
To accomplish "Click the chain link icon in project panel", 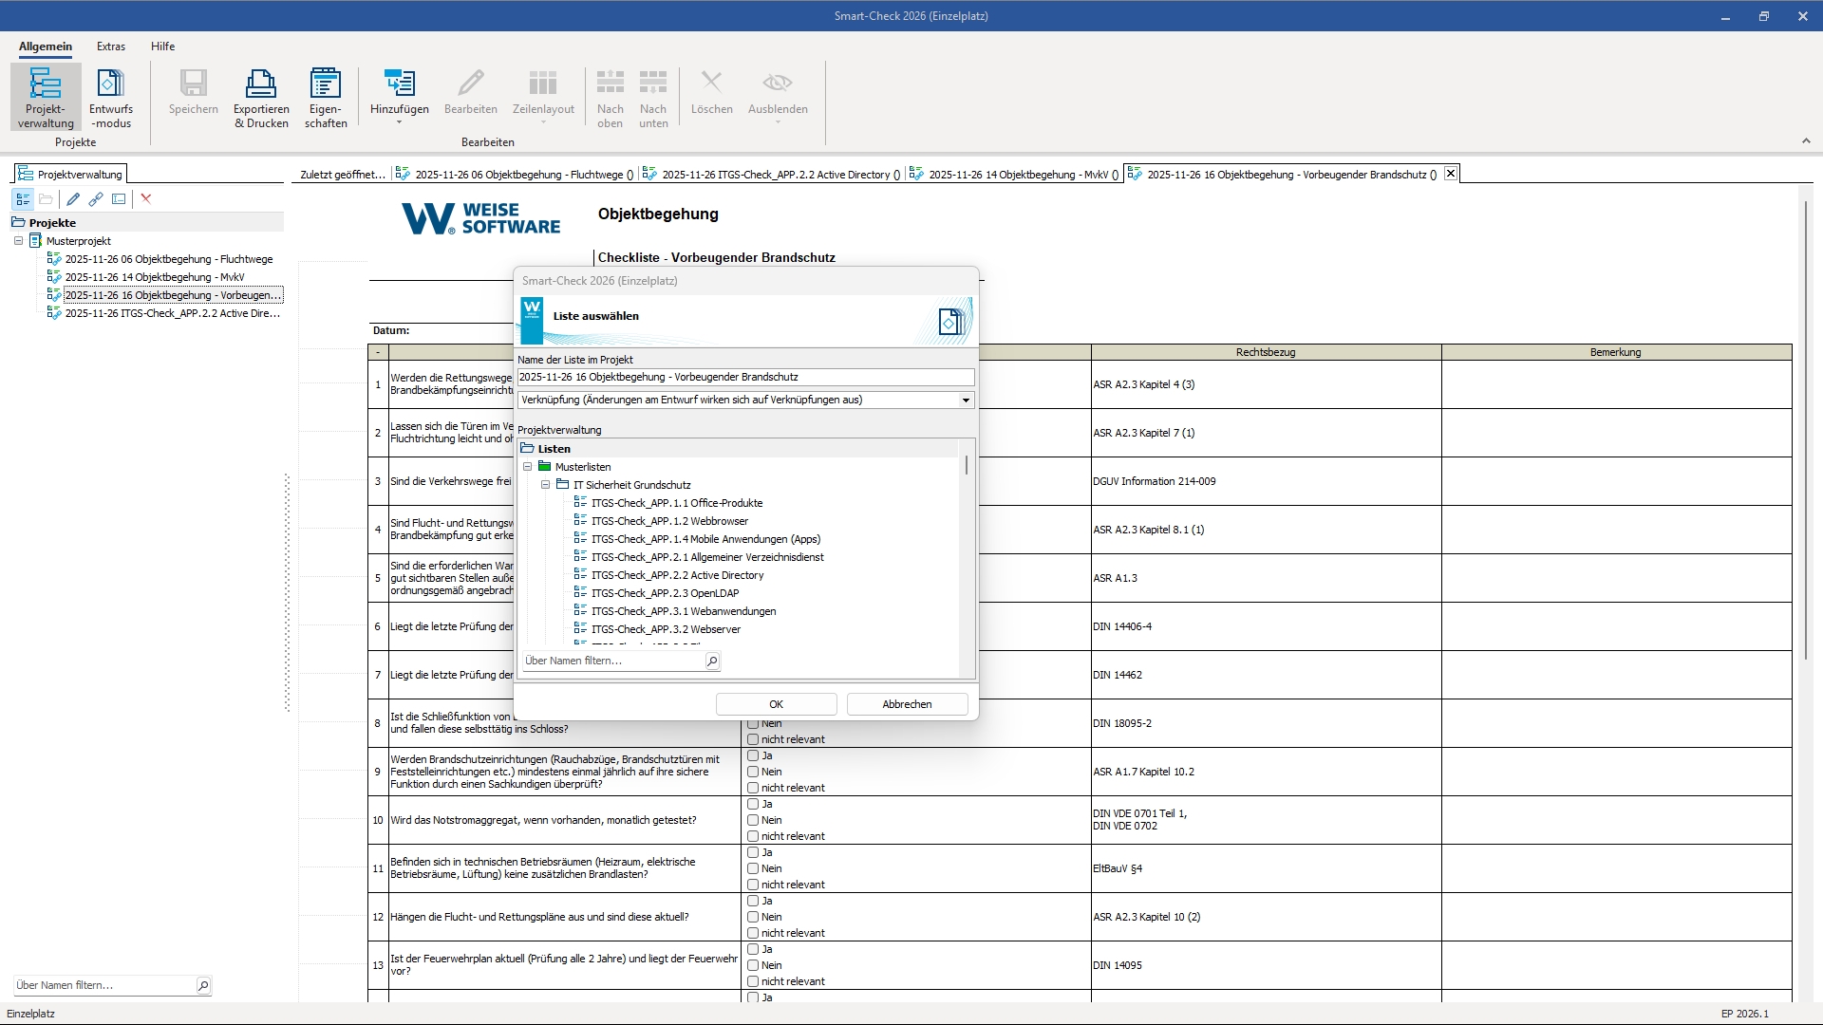I will [96, 199].
